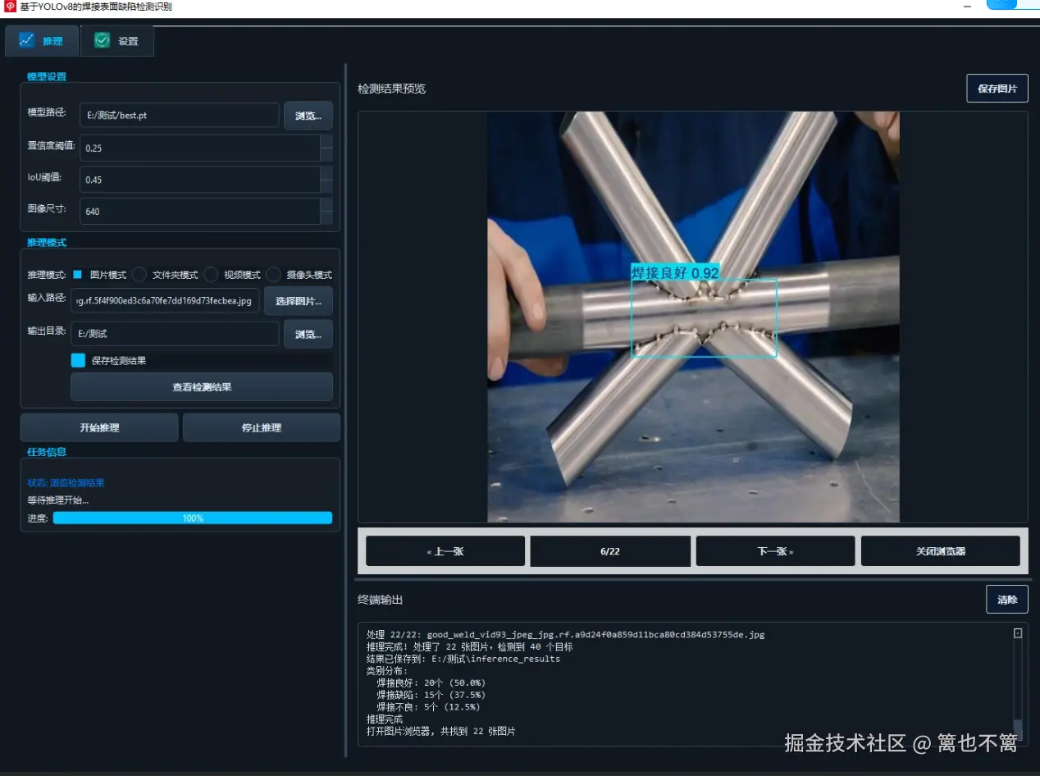Click the 选择图片 button

click(x=299, y=301)
